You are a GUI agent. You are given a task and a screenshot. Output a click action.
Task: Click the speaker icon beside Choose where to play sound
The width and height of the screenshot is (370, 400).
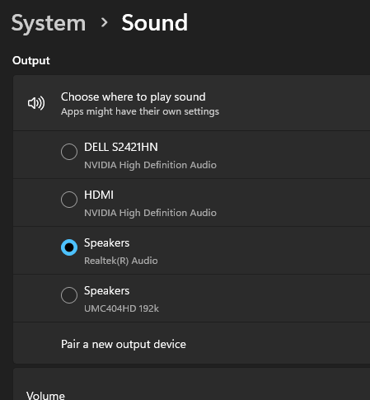(x=36, y=103)
